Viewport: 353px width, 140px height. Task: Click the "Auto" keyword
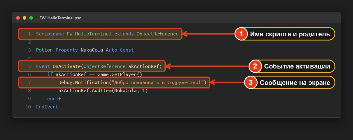(112, 50)
